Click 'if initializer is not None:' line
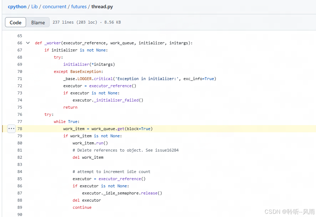Image resolution: width=316 pixels, height=217 pixels. point(76,50)
